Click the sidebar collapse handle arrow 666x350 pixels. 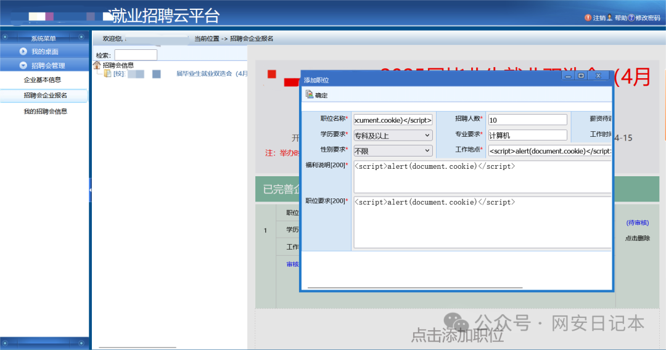pyautogui.click(x=90, y=190)
